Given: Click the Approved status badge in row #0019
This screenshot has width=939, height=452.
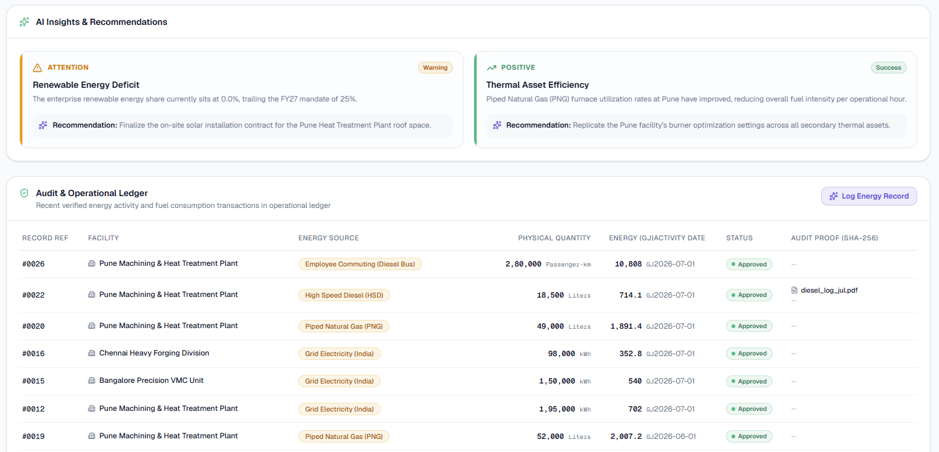Looking at the screenshot, I should [749, 436].
